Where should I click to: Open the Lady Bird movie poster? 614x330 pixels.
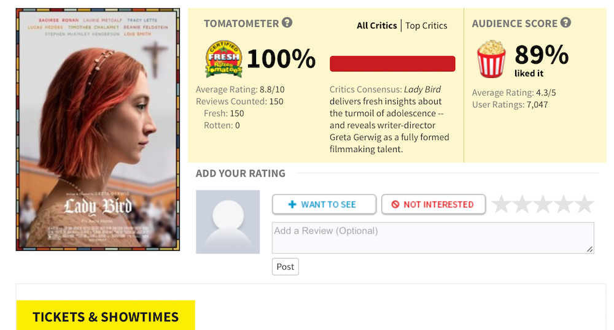pos(98,129)
